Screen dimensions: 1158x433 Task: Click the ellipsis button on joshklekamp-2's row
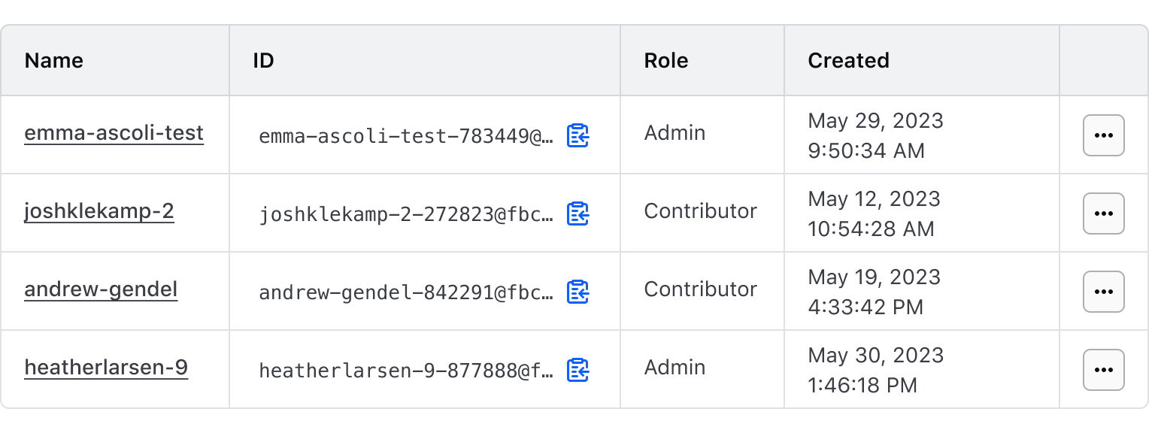point(1103,213)
